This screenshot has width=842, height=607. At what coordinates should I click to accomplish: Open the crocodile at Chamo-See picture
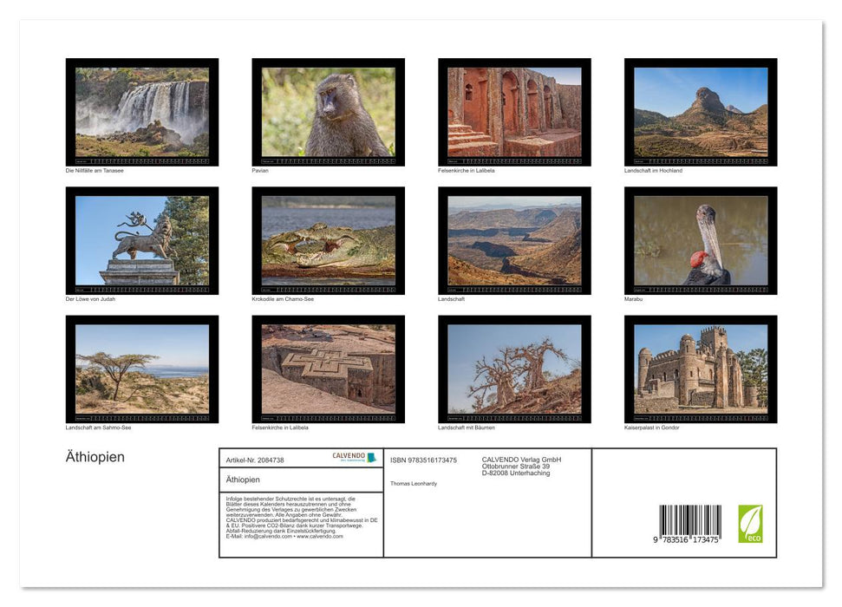coord(328,240)
